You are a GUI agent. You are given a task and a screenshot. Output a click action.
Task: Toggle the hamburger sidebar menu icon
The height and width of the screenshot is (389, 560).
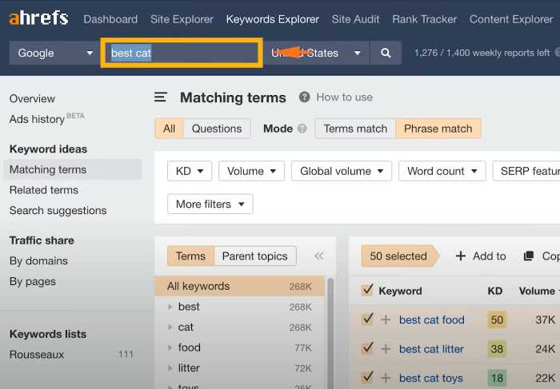point(161,97)
